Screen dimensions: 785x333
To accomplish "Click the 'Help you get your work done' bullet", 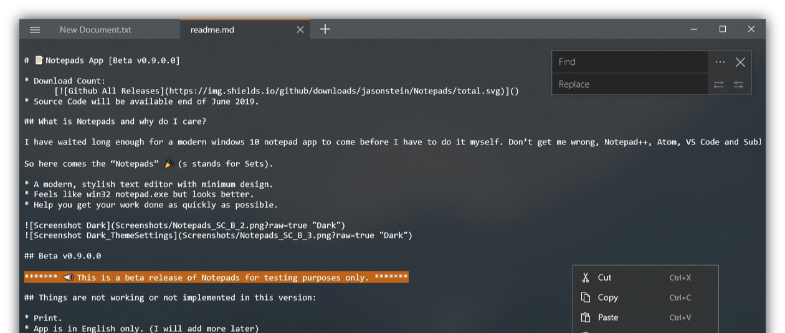I will (151, 205).
